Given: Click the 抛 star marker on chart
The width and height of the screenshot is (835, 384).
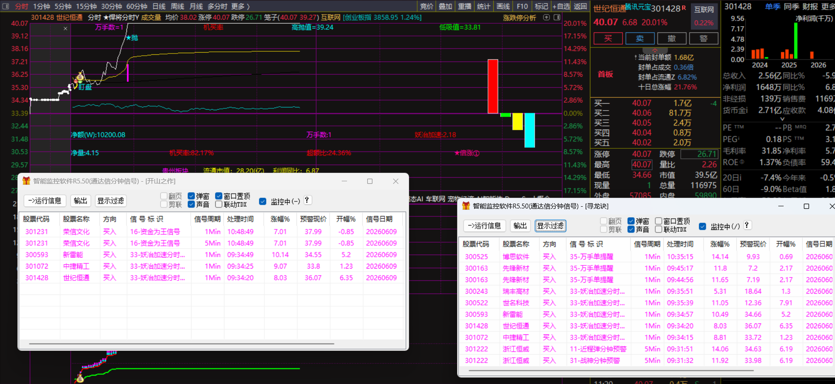Looking at the screenshot, I should [x=132, y=38].
